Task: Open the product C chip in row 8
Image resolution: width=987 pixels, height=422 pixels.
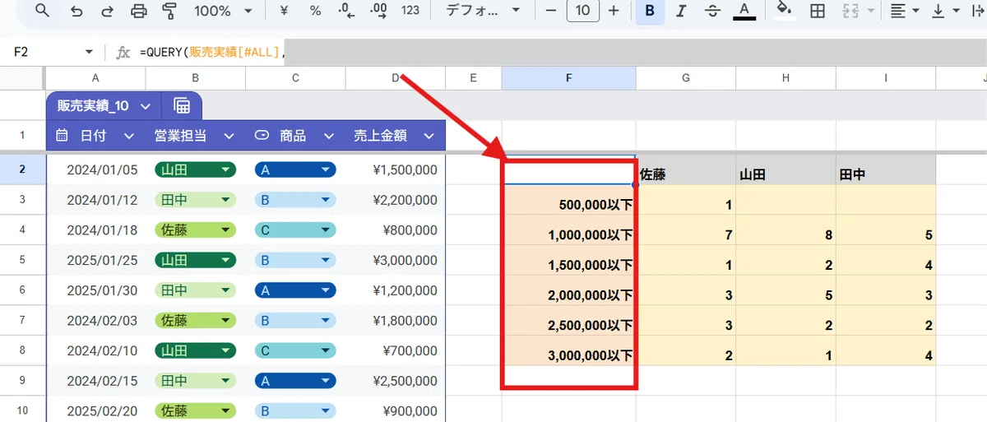Action: [295, 350]
